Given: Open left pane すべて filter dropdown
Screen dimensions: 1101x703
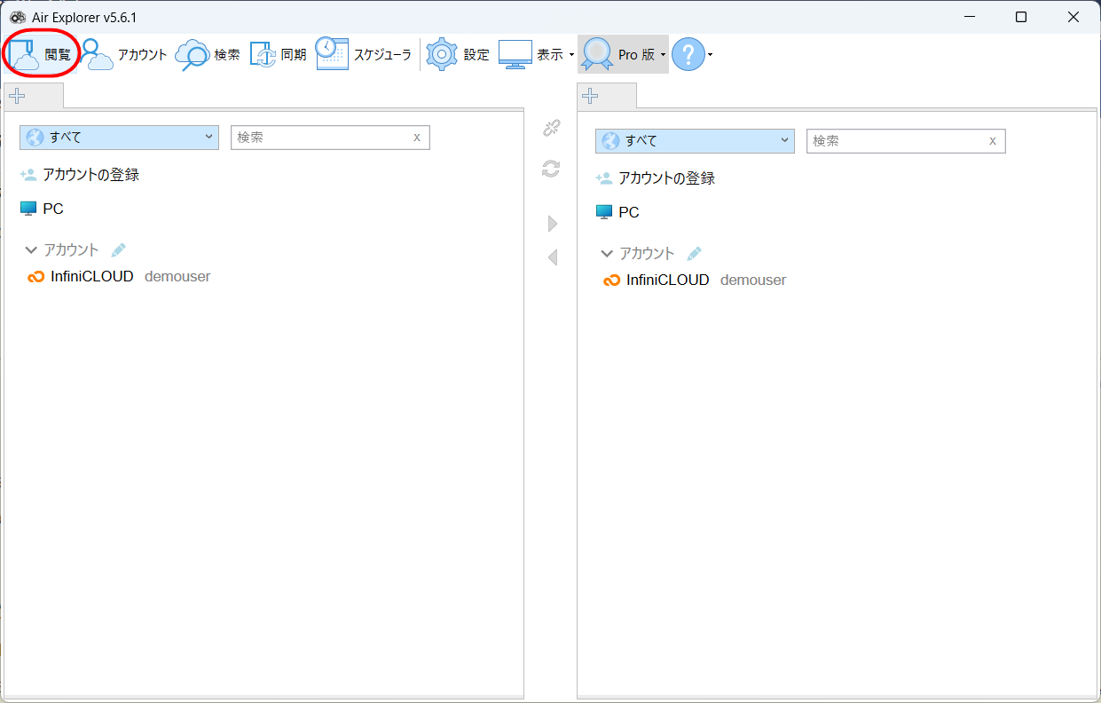Looking at the screenshot, I should click(x=119, y=137).
